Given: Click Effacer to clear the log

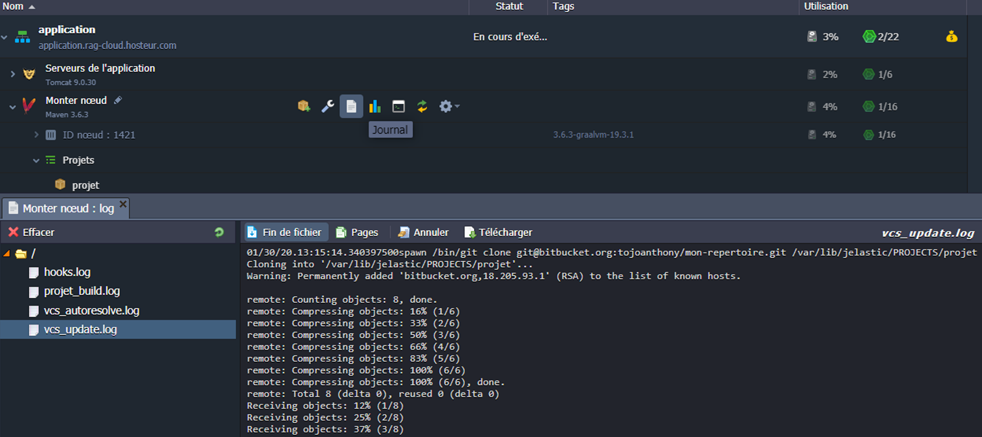Looking at the screenshot, I should coord(32,232).
